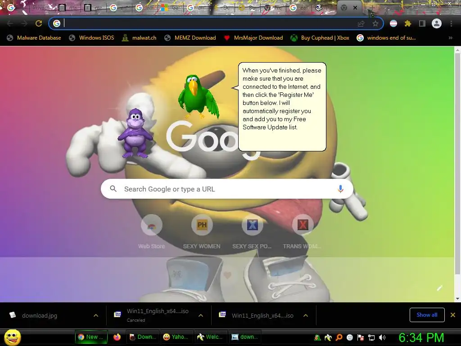Click the network computer tray icon
Image resolution: width=461 pixels, height=346 pixels.
(x=371, y=337)
